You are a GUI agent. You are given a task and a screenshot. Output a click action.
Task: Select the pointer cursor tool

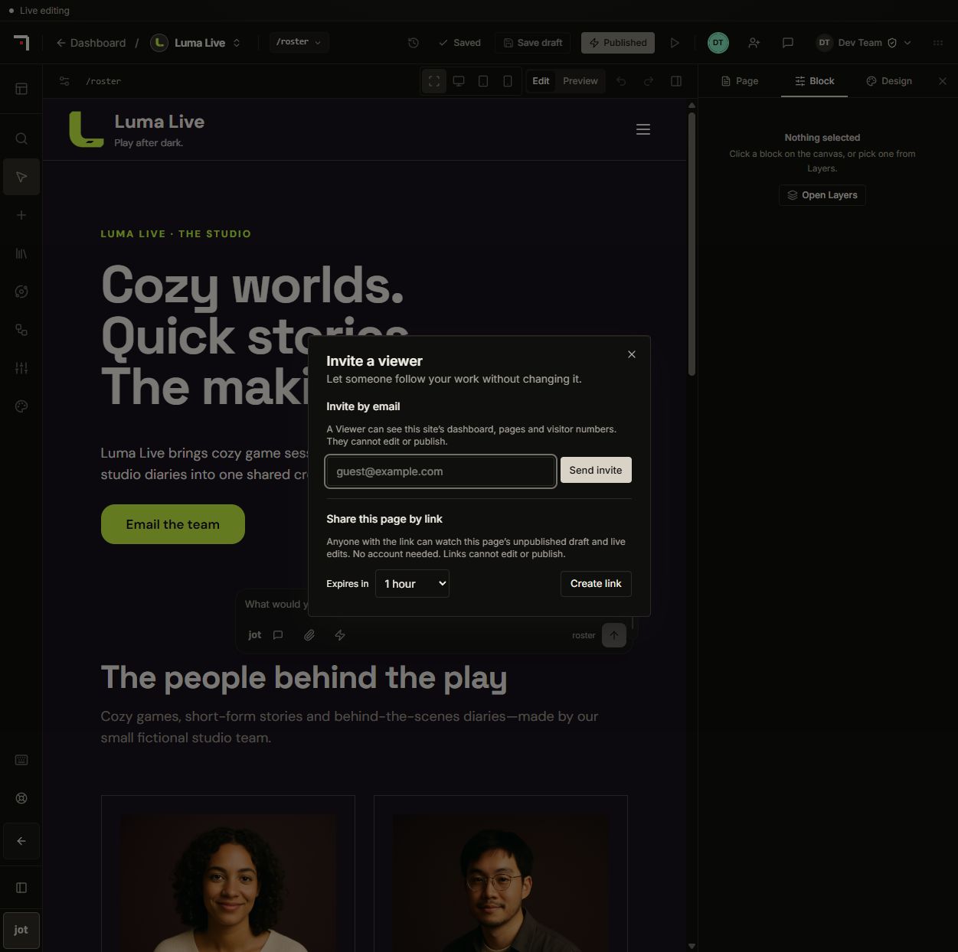[21, 177]
